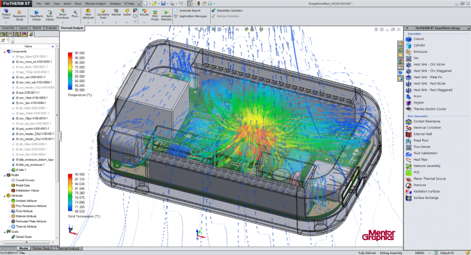Click the Plot Probe tool
Viewport: 471px width, 255px height.
[155, 15]
